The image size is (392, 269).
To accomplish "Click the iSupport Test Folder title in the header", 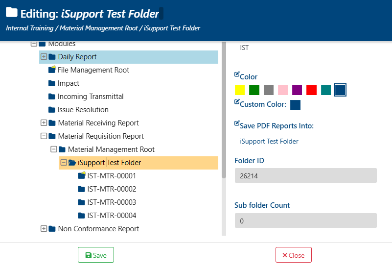I will (110, 14).
